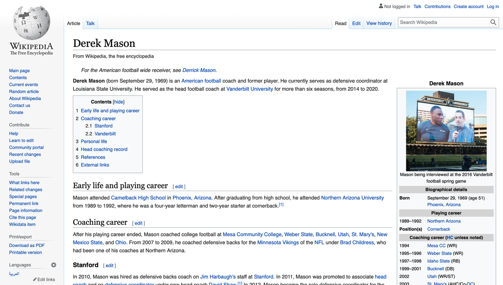Click the HC abbreviation link in infobox
503x285 pixels.
(450, 238)
